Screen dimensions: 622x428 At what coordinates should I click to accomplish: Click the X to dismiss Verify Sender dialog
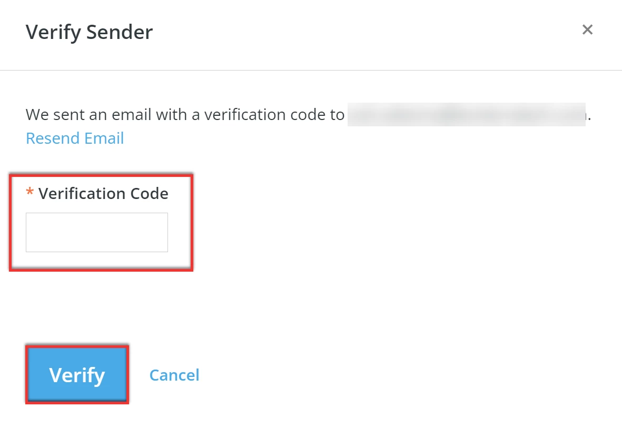pyautogui.click(x=587, y=29)
